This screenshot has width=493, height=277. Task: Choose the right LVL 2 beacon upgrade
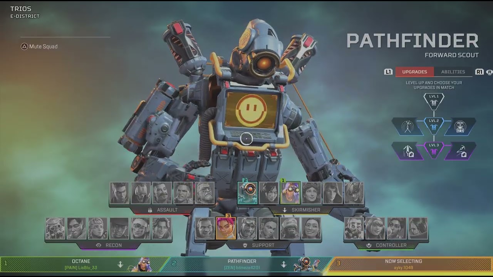pos(460,127)
